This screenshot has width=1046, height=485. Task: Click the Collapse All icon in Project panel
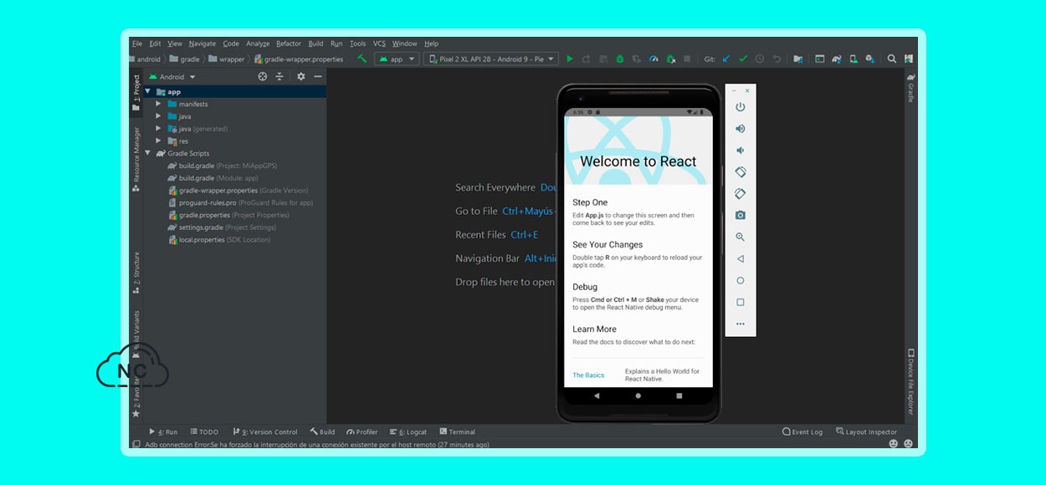(x=280, y=76)
